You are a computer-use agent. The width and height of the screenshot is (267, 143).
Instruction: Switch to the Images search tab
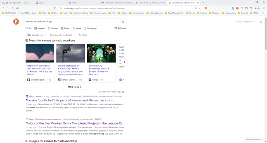pos(39,28)
